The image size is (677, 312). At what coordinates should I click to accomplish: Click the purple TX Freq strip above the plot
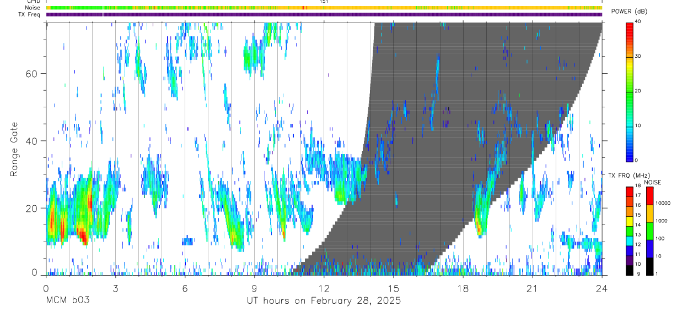pos(324,14)
